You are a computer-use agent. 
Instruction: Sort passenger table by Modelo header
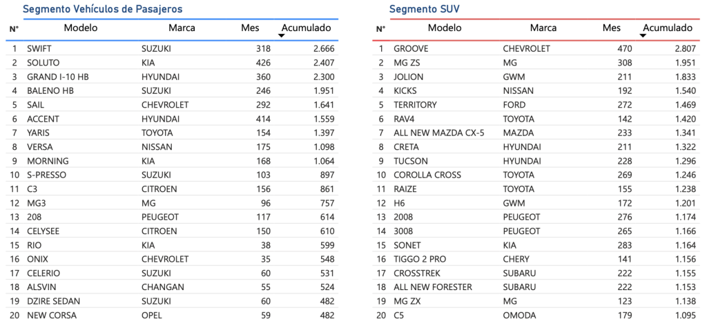tap(81, 28)
